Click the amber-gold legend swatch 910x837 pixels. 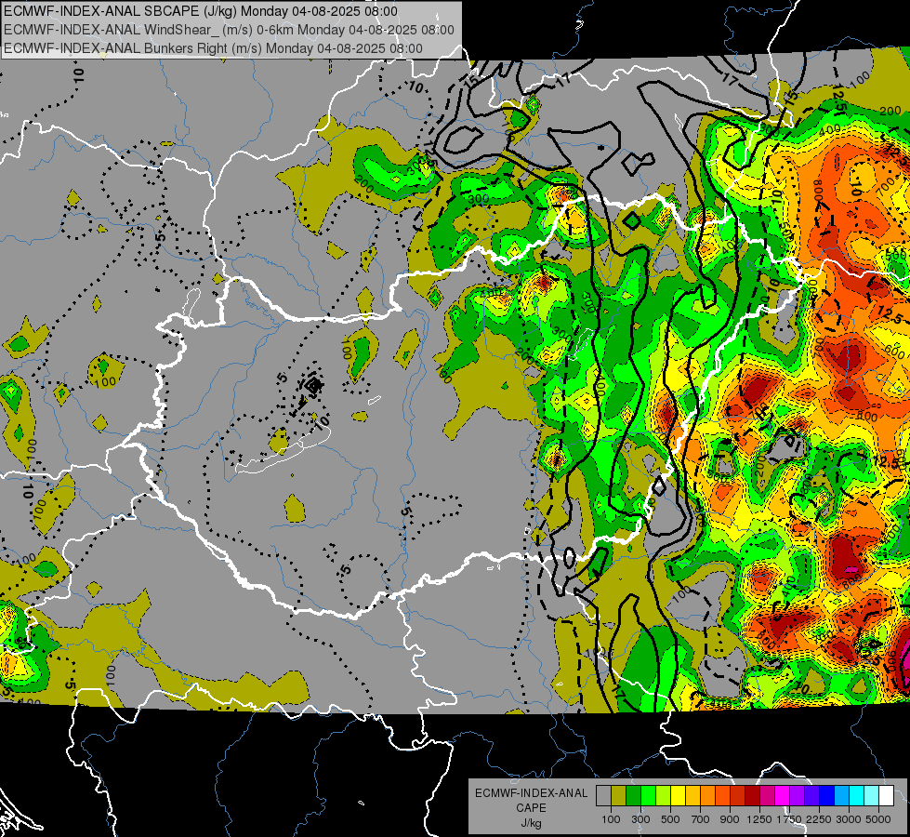[692, 795]
